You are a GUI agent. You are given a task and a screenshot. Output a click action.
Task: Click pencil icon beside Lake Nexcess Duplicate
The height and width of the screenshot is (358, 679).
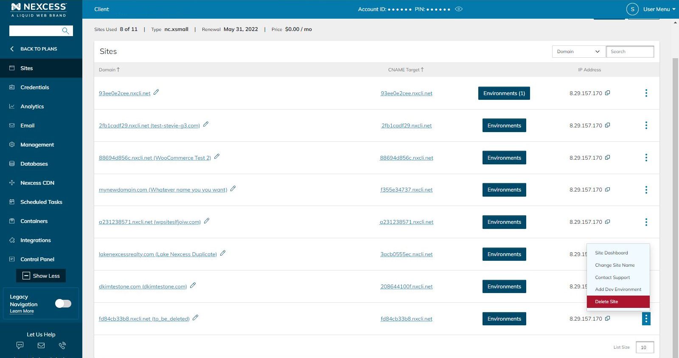tap(223, 253)
